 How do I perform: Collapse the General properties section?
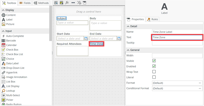(x=128, y=50)
